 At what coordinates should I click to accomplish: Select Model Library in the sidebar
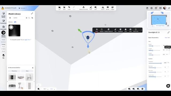point(3,34)
